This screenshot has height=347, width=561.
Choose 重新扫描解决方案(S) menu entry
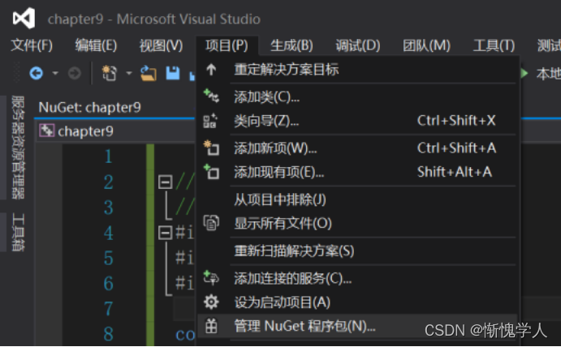(357, 251)
